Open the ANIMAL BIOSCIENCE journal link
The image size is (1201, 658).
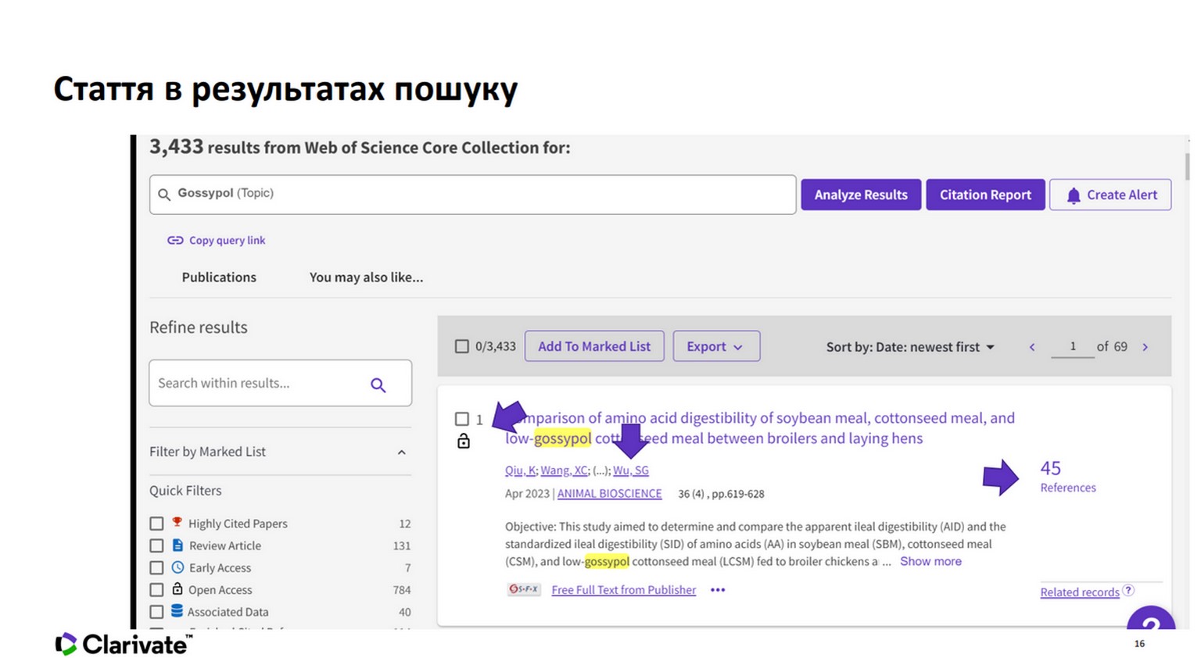pyautogui.click(x=609, y=493)
